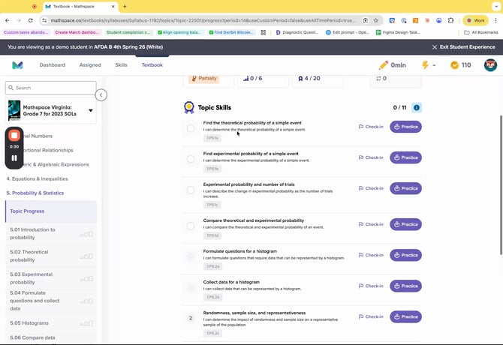Click the X icon beside Exit Student Experience
The width and height of the screenshot is (503, 345).
tap(435, 47)
